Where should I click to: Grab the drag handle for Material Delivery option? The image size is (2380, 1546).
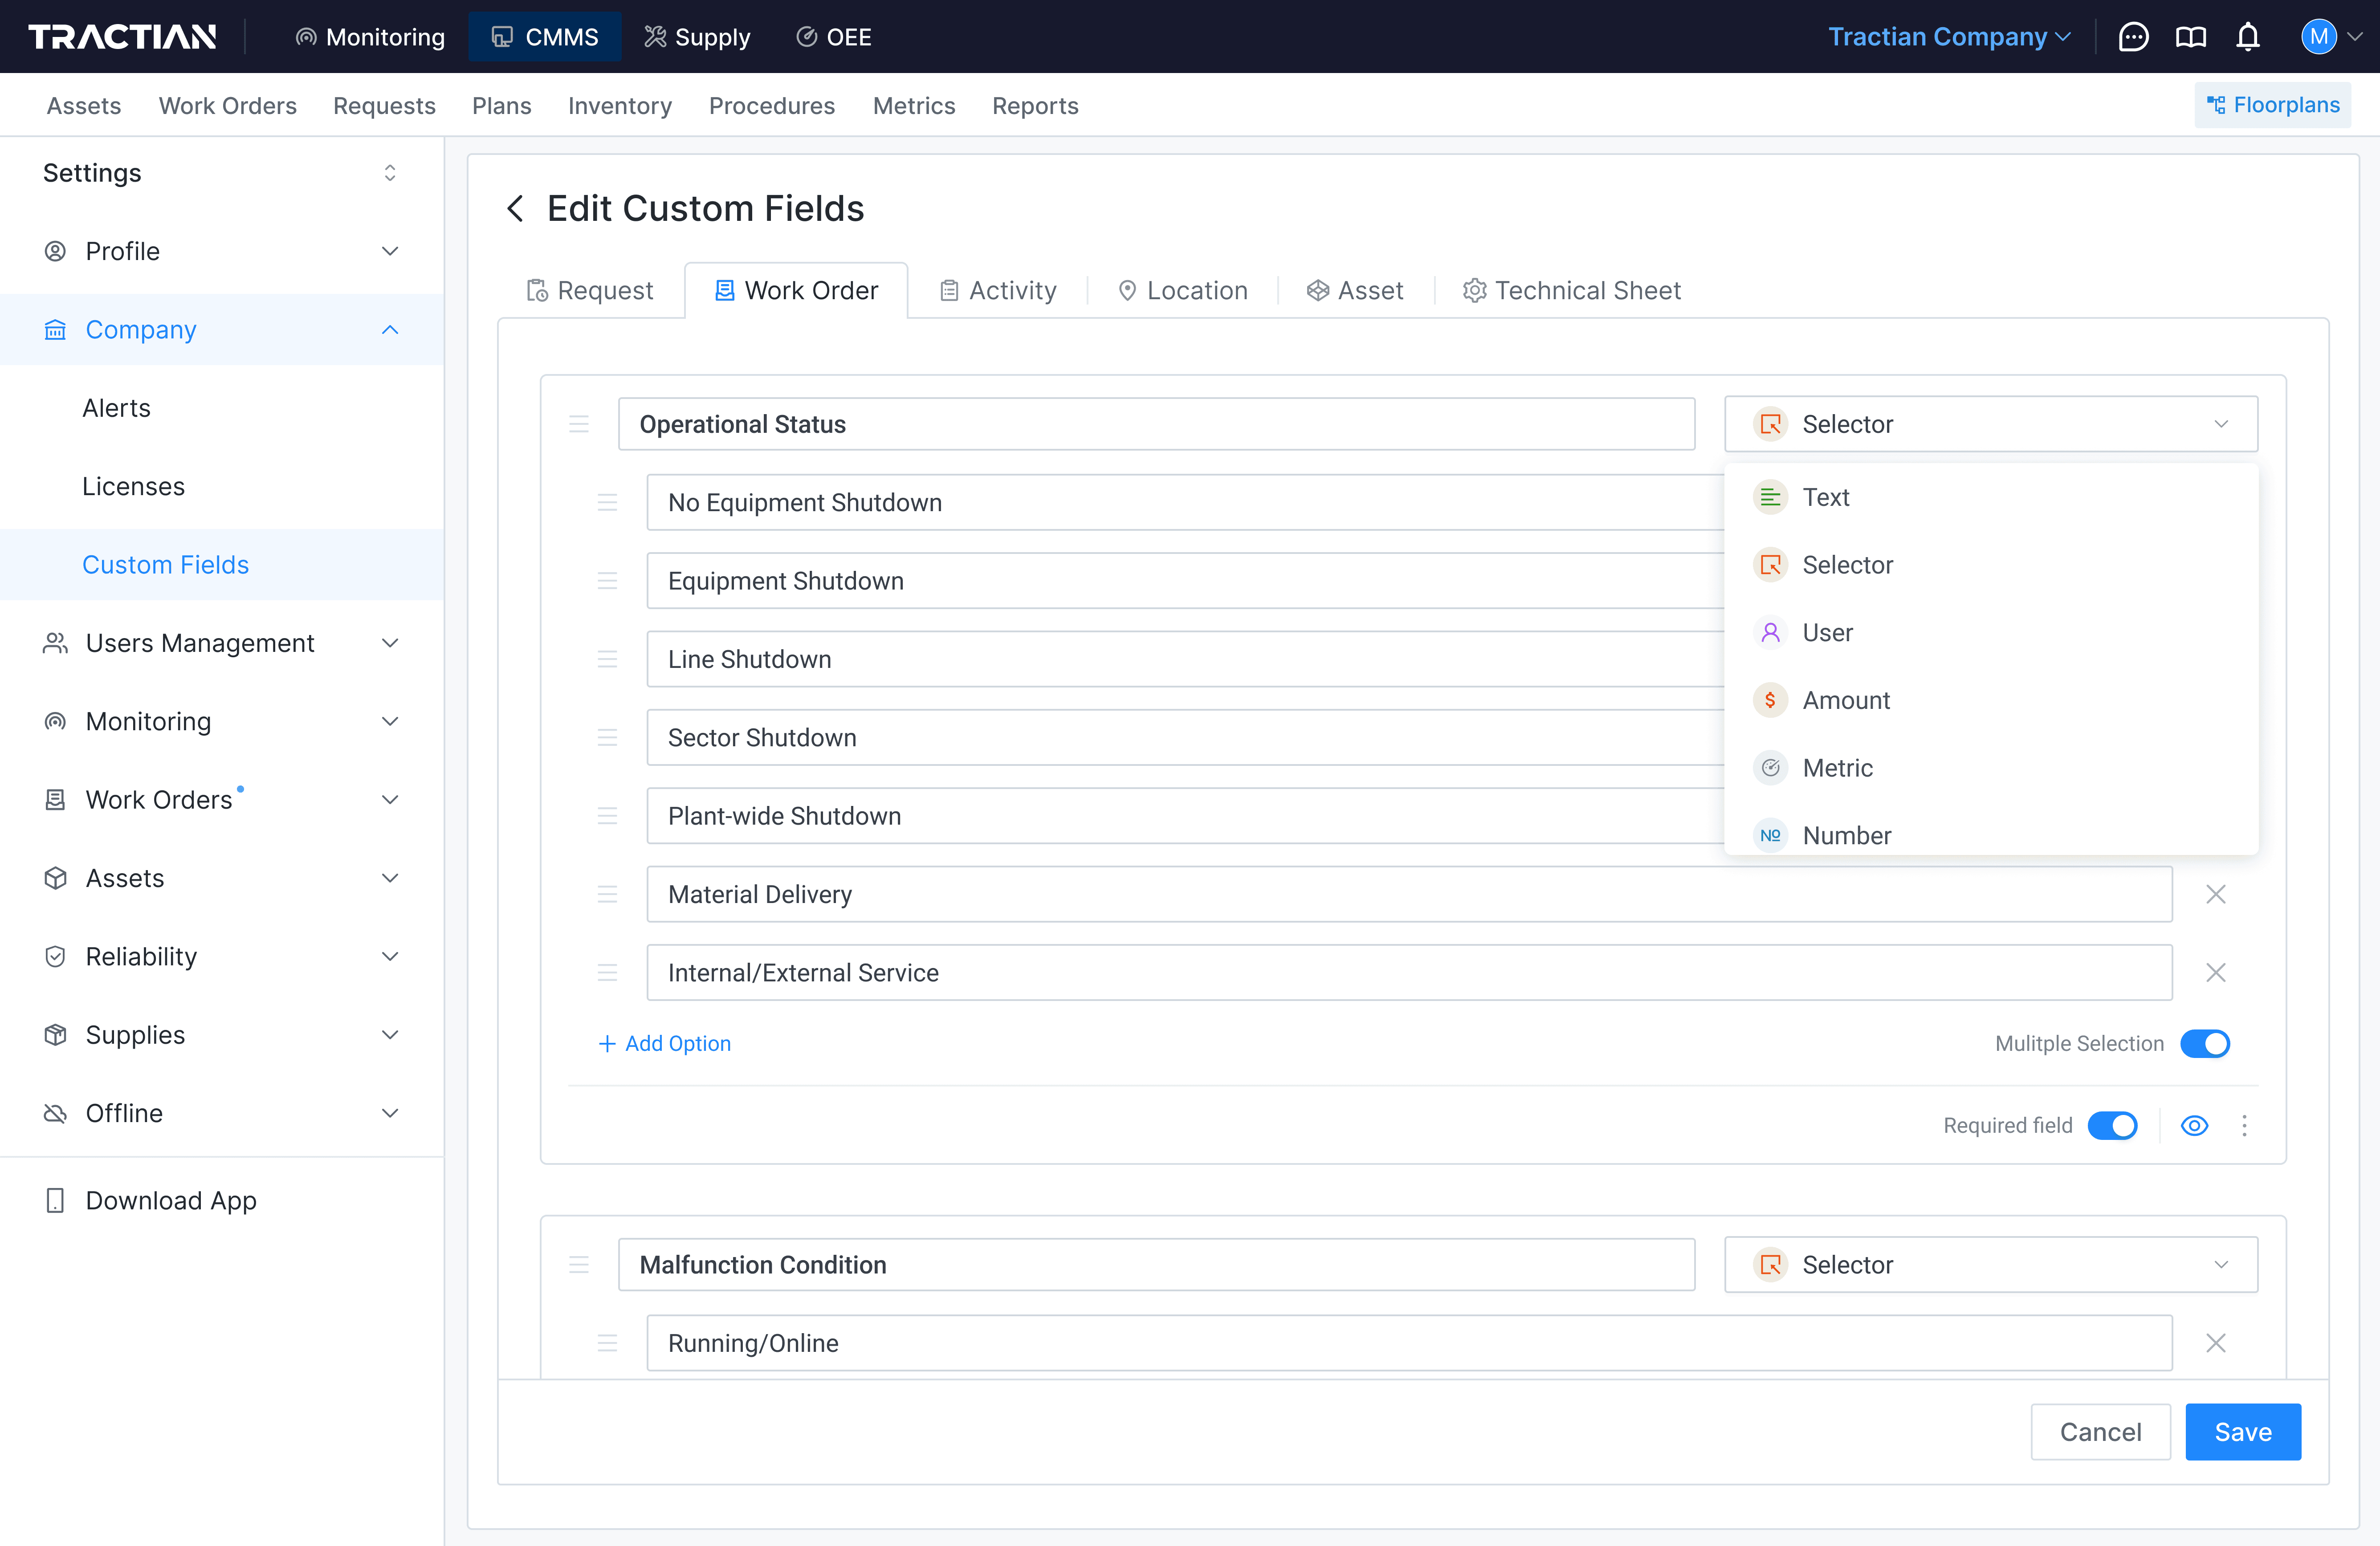tap(607, 894)
